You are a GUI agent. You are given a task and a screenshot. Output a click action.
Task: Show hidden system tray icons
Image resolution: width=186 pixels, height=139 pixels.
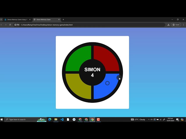(149, 120)
